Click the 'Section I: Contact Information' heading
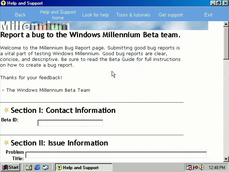Screen dimensions: 229x172 (63, 110)
